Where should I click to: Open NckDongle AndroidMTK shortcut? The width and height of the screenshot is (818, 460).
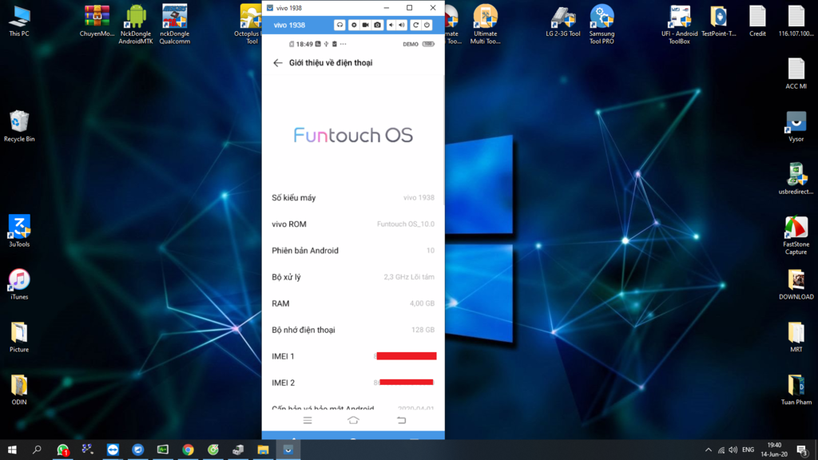(x=136, y=24)
